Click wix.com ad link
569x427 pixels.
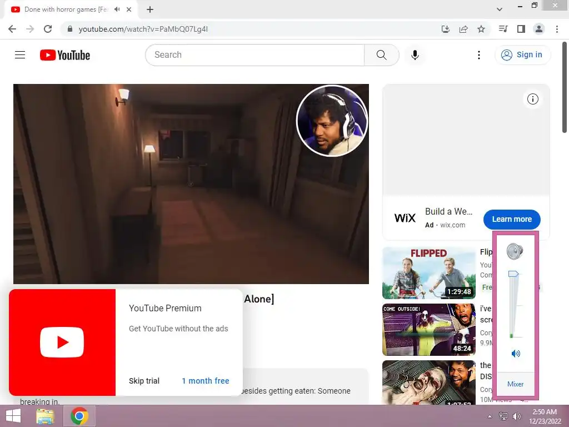tap(452, 225)
